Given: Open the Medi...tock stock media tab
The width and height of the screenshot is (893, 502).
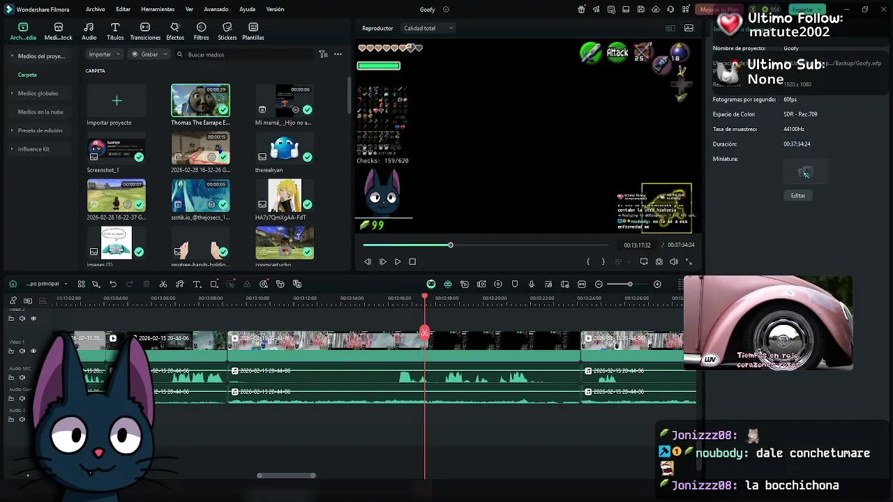Looking at the screenshot, I should tap(58, 31).
